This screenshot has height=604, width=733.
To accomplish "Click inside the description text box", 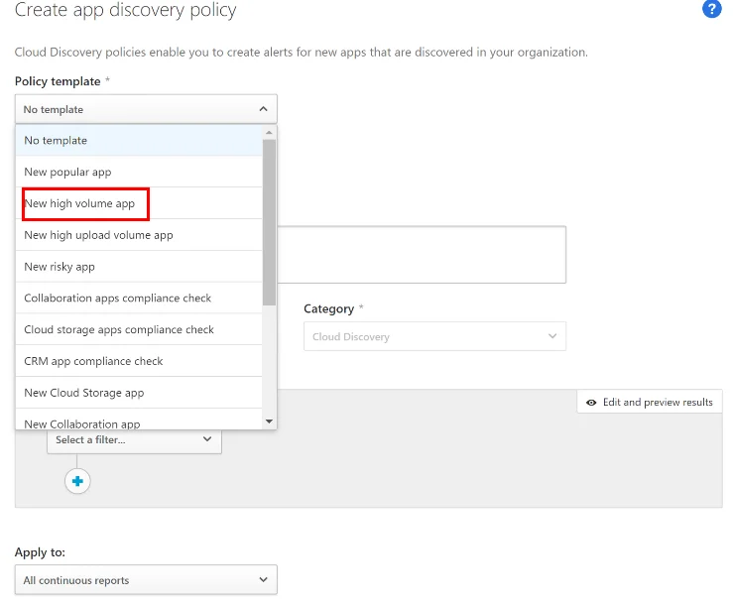I will point(422,254).
